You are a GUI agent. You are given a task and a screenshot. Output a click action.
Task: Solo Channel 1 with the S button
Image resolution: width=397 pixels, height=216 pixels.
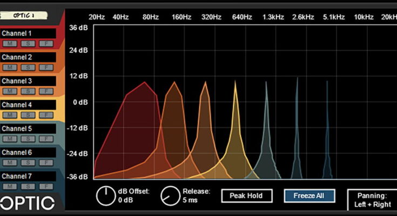pos(28,43)
